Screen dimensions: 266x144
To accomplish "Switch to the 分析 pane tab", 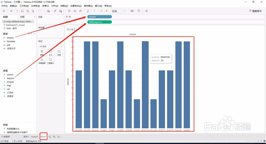I will [x=22, y=17].
